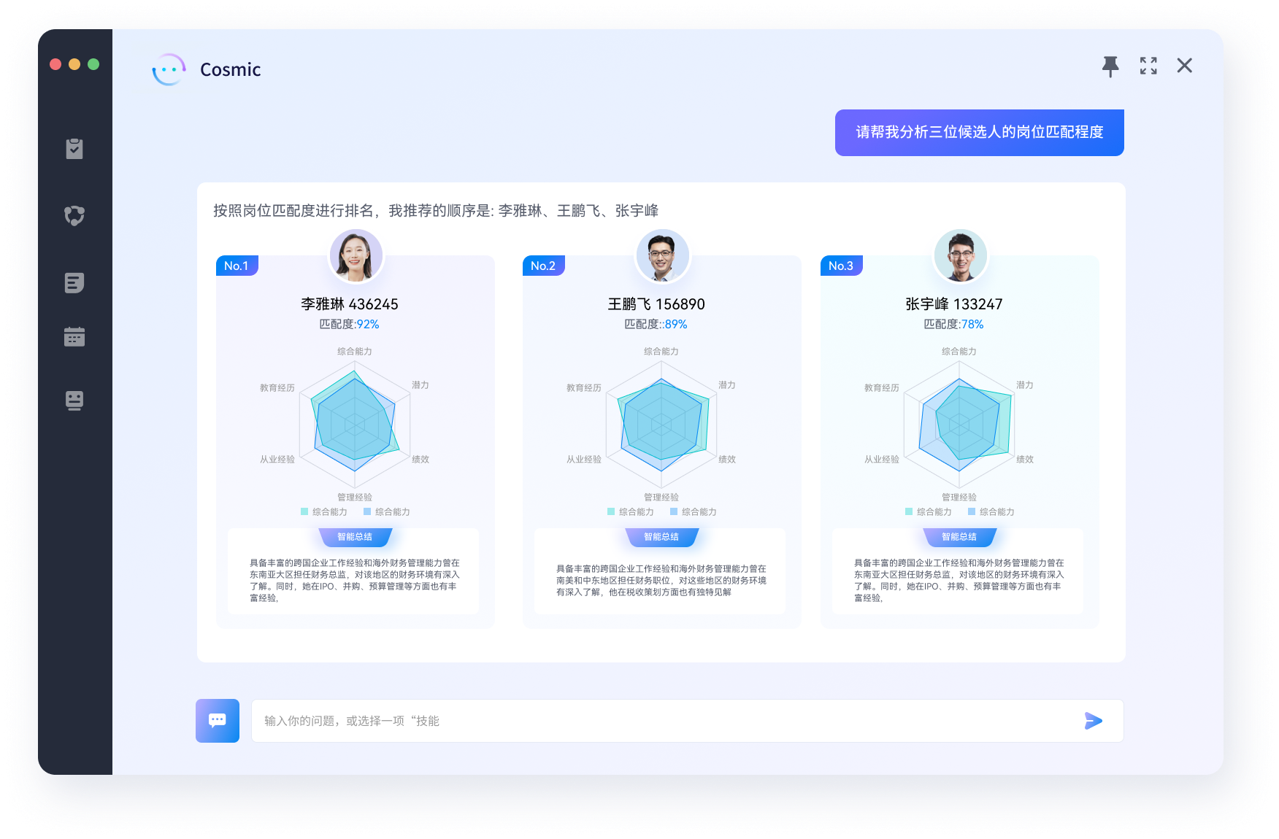
Task: Click the robot face sidebar icon
Action: pyautogui.click(x=74, y=401)
